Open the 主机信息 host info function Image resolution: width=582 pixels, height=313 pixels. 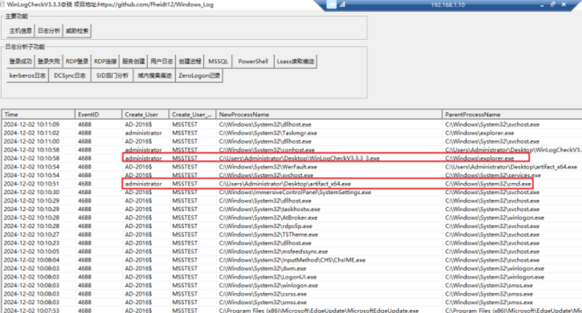click(x=21, y=31)
